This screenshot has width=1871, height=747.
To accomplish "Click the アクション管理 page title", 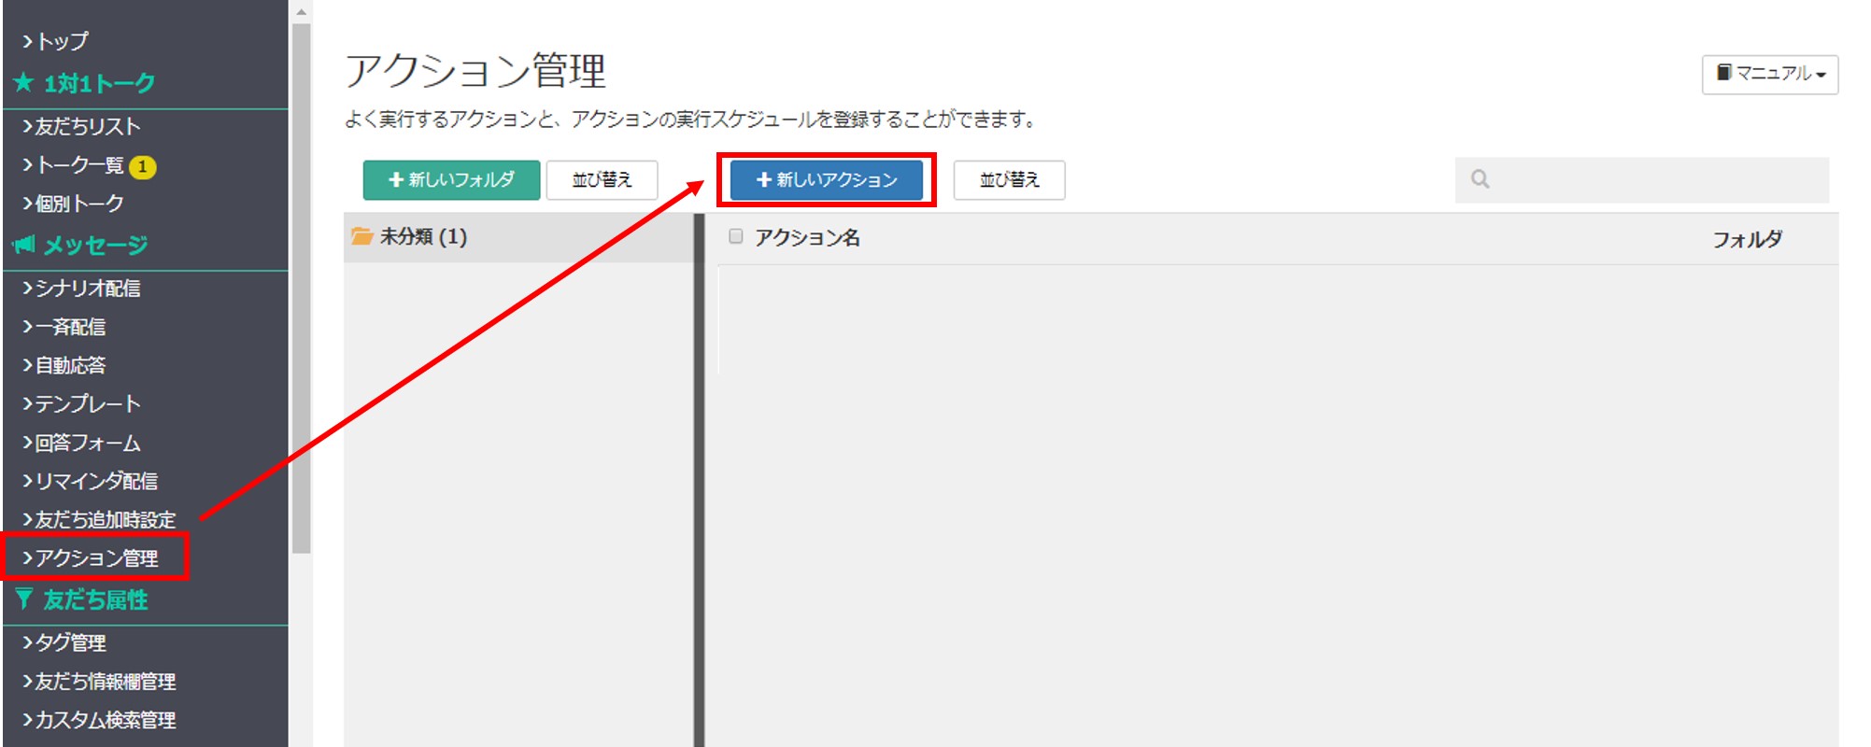I will [475, 71].
